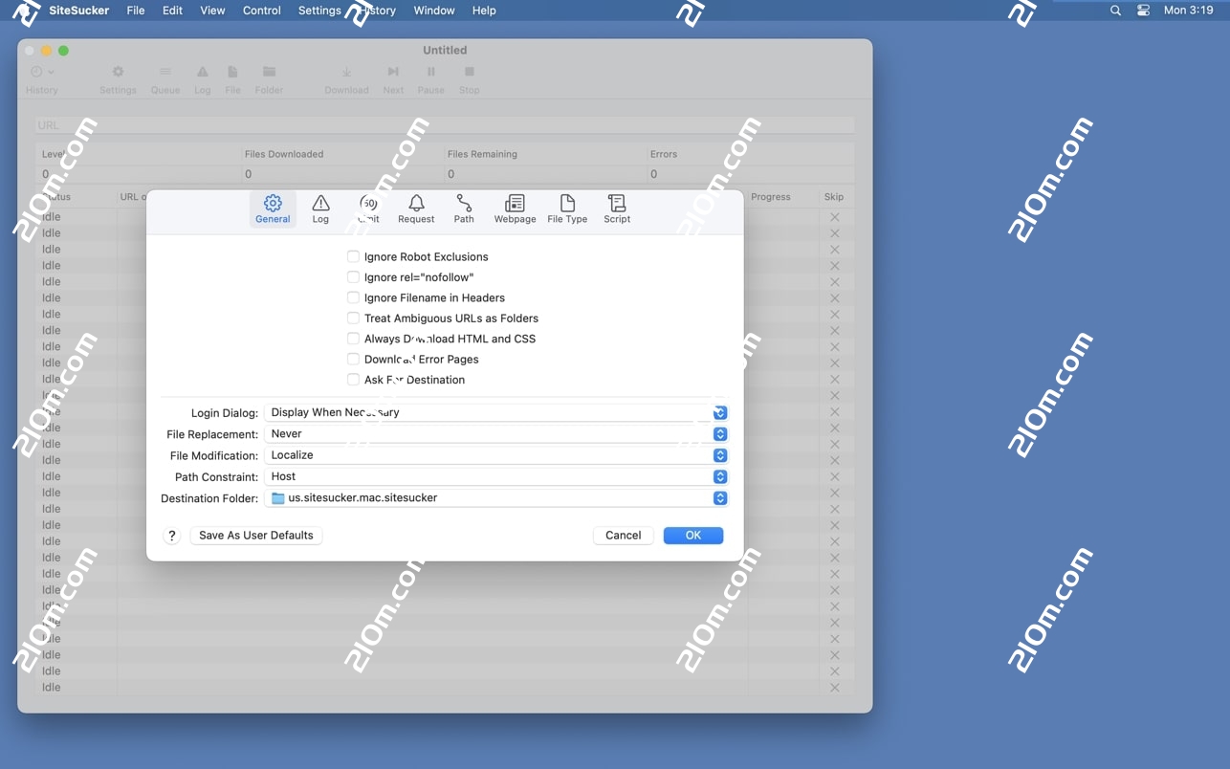Select the General gear pane in settings

[273, 209]
